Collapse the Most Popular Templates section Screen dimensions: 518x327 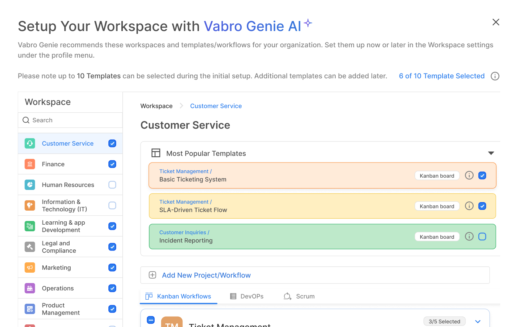pos(491,153)
